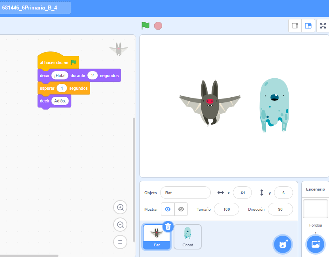This screenshot has height=257, width=329.
Task: Edit the Dirección field value 90
Action: coord(280,209)
